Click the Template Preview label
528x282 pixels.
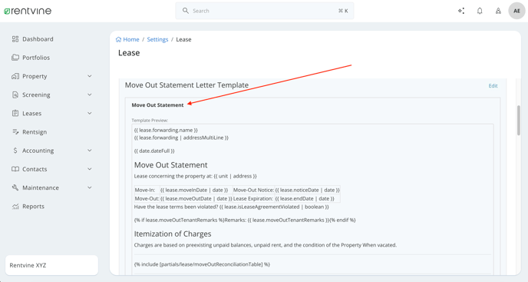click(150, 120)
